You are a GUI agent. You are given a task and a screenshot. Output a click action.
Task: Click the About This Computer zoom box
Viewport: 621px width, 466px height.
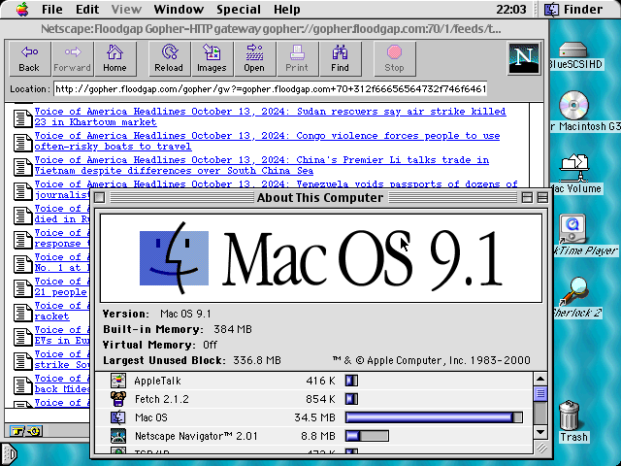point(527,197)
